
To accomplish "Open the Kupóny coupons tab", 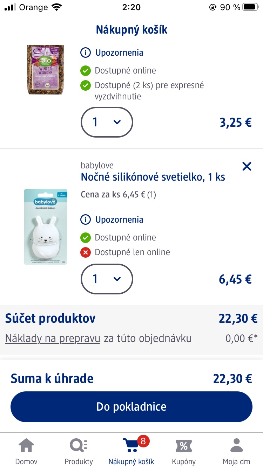I will (x=184, y=451).
